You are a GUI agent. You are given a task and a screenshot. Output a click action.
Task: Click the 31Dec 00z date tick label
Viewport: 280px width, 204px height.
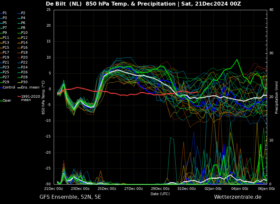187,189
